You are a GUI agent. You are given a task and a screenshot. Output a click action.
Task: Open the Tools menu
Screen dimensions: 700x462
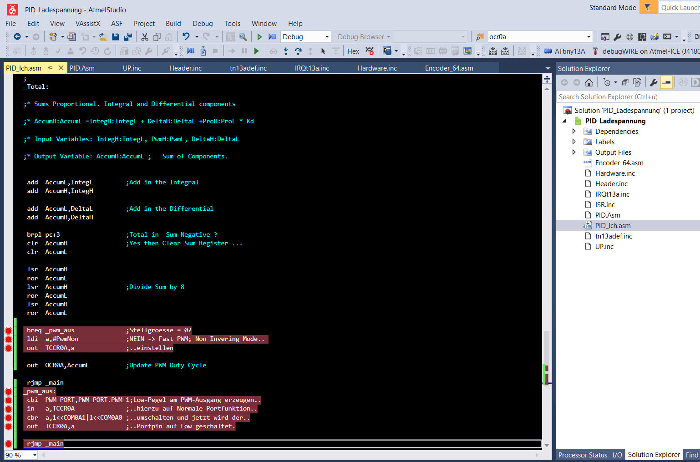232,24
